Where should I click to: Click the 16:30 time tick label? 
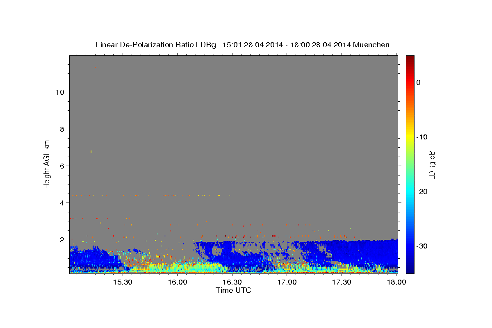232,282
